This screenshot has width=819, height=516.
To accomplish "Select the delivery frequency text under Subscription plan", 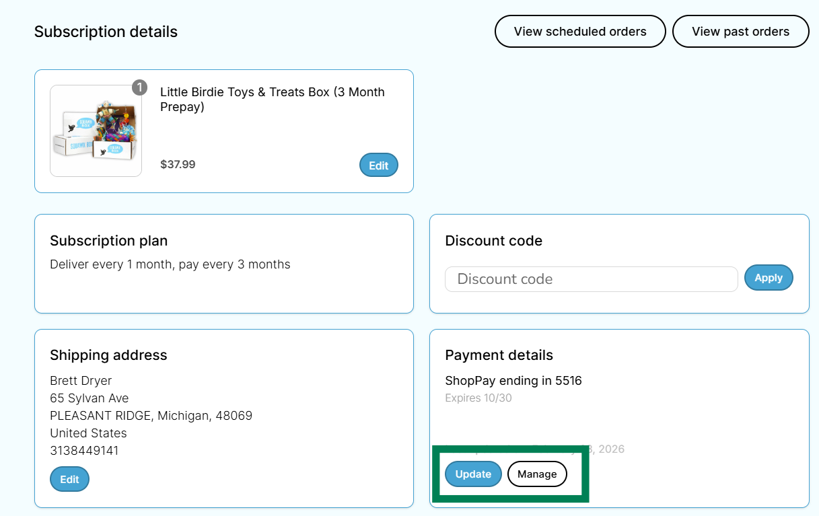I will [x=170, y=264].
